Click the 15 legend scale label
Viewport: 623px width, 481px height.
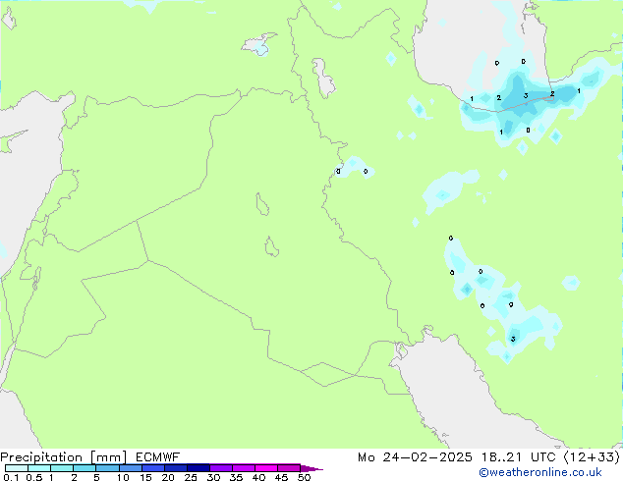145,477
